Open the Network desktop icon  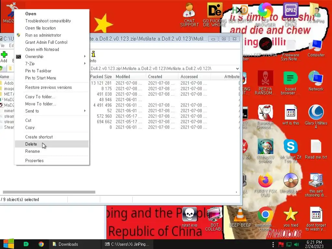[x=316, y=81]
